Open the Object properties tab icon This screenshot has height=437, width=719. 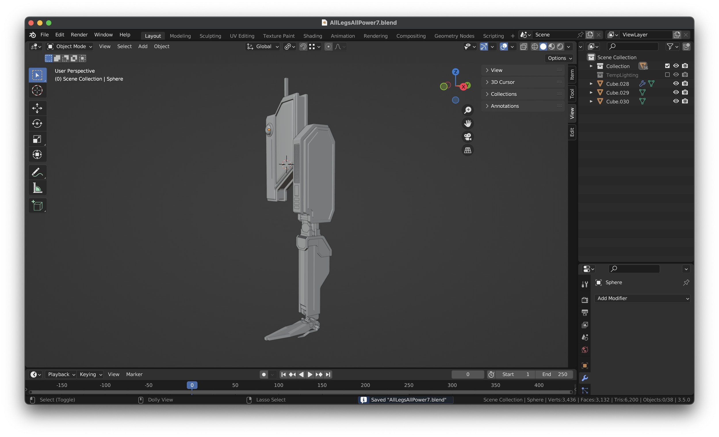[585, 366]
